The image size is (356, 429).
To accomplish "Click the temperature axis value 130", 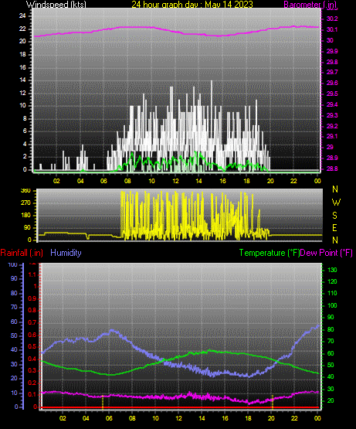I will 332,270.
